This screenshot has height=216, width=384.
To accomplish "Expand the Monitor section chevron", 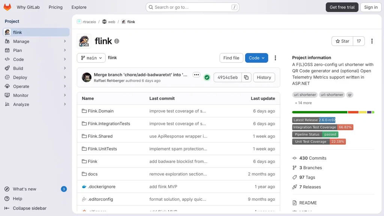I will [x=65, y=95].
